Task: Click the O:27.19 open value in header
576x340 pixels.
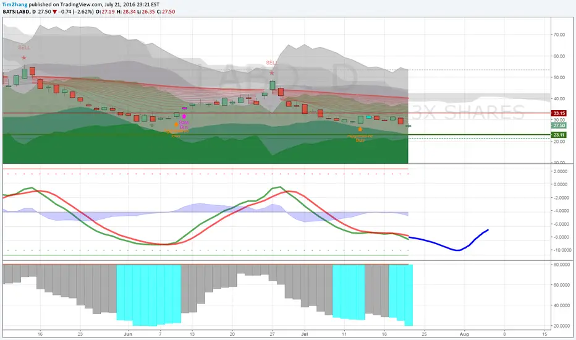Action: [105, 12]
